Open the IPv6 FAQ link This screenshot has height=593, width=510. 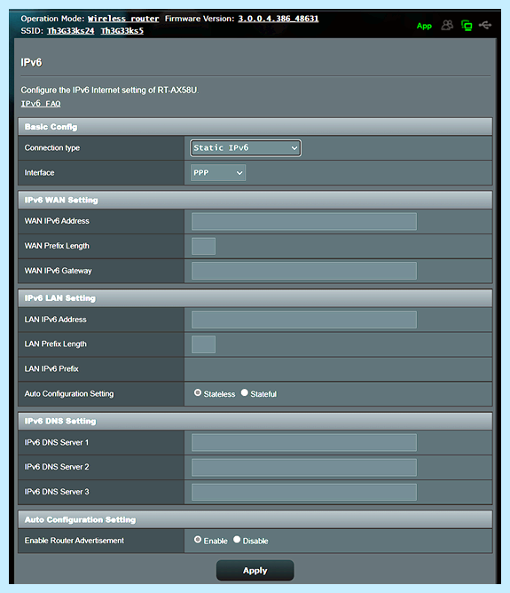(x=41, y=104)
